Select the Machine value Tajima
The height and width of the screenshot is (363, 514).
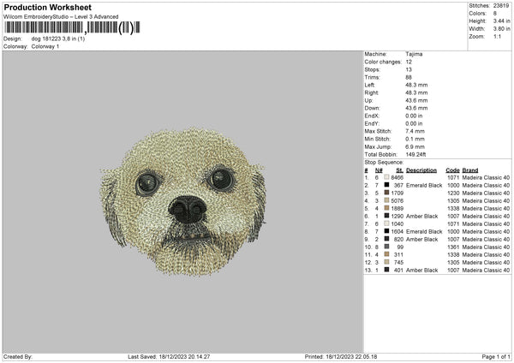[x=414, y=54]
